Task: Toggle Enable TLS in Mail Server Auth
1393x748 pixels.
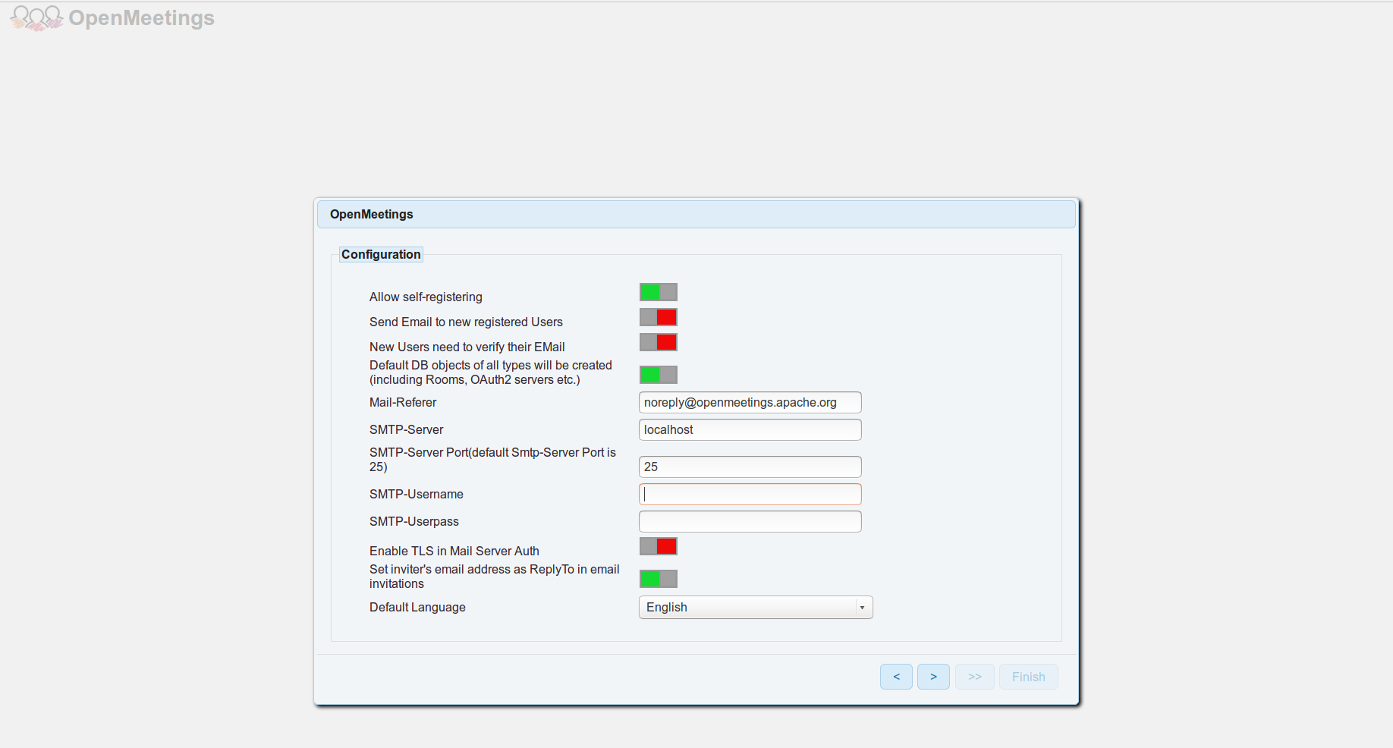Action: coord(659,546)
